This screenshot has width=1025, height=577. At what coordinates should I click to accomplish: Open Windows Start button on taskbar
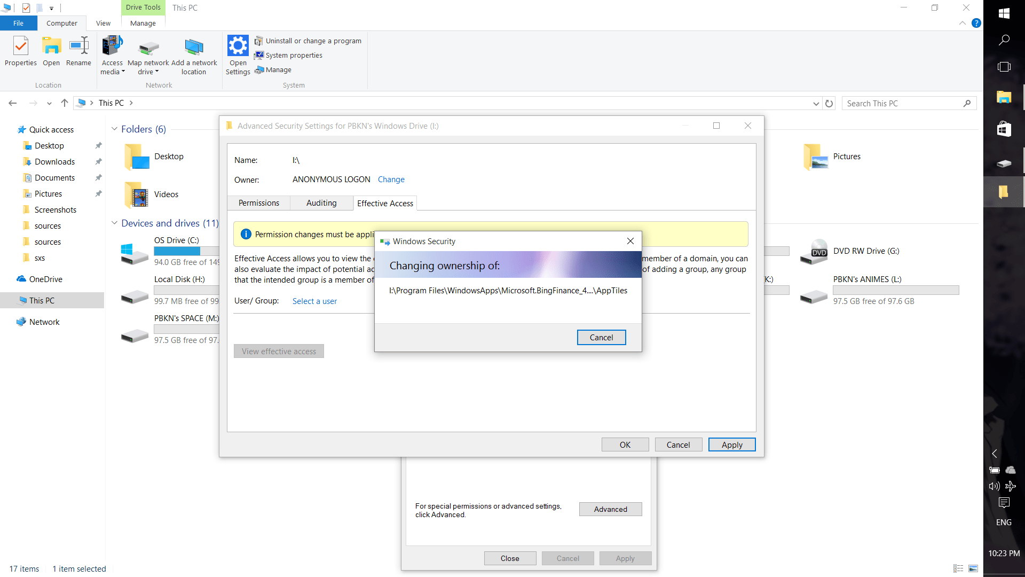pyautogui.click(x=1004, y=13)
